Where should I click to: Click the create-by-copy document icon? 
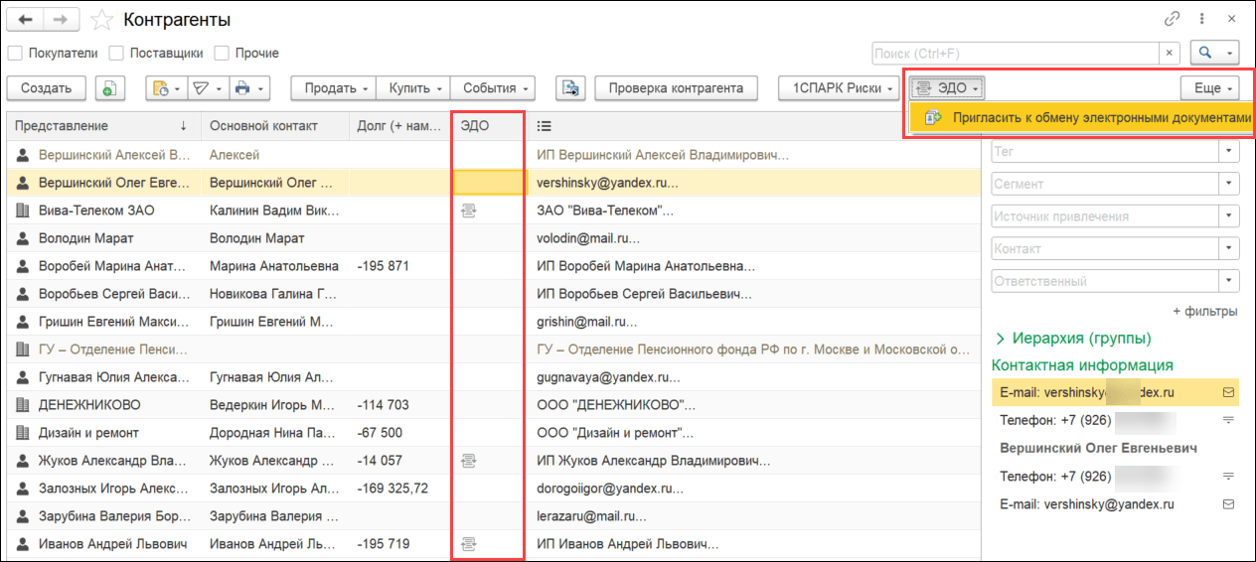coord(109,88)
